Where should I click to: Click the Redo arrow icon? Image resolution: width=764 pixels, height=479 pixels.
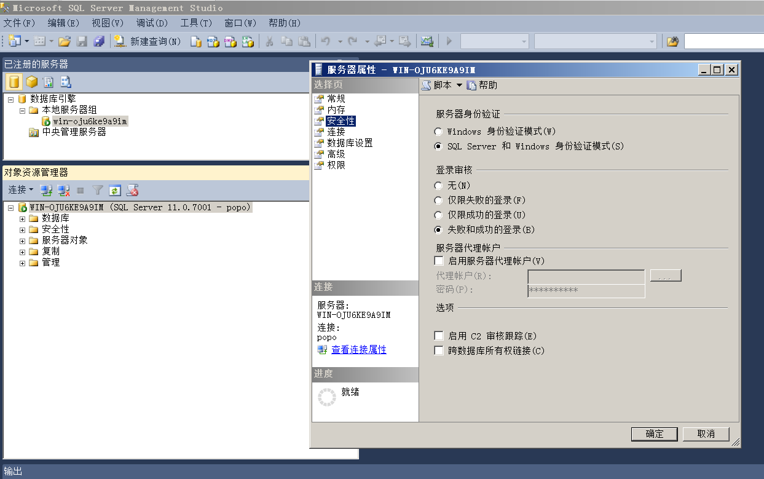pyautogui.click(x=353, y=41)
